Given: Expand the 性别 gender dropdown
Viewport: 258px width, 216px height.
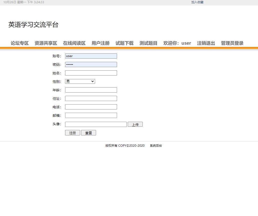Looking at the screenshot, I should 80,81.
